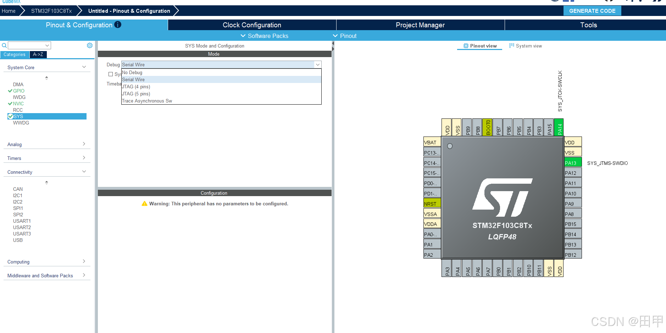Select USART1 under Connectivity
The image size is (666, 333).
click(22, 221)
